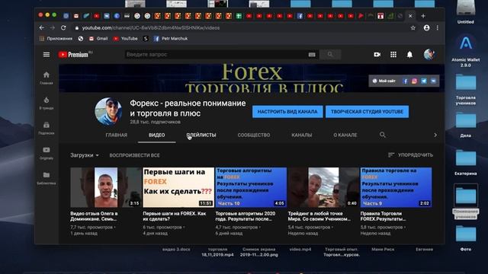488x274 pixels.
Task: Click the channel profile picture
Action: point(108,111)
